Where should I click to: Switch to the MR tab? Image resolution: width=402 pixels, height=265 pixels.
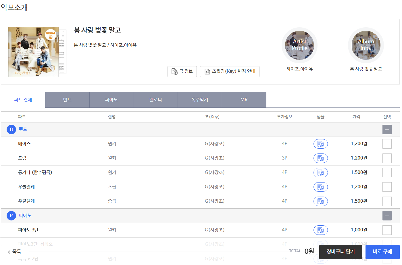[x=244, y=100]
